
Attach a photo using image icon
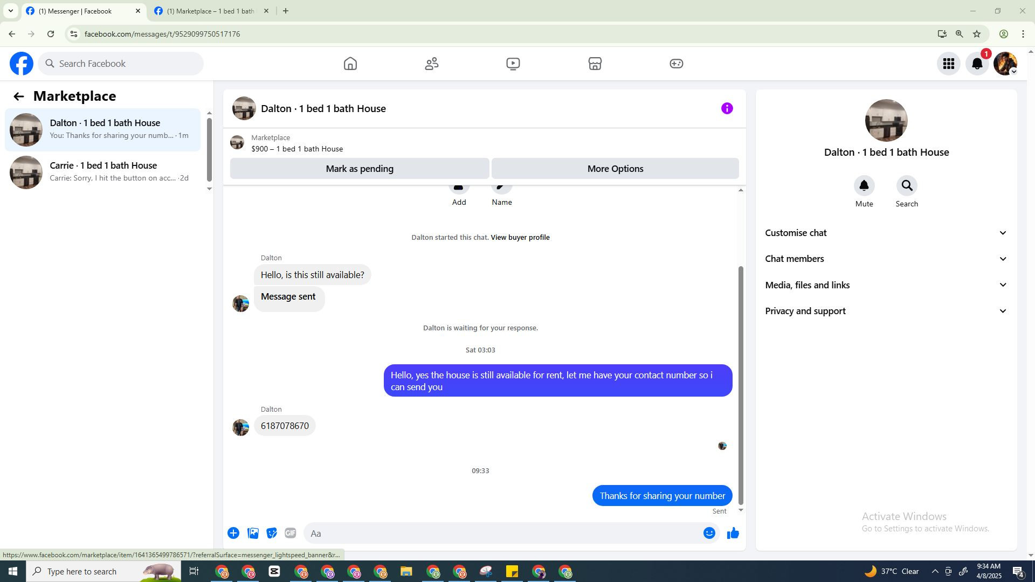point(253,533)
